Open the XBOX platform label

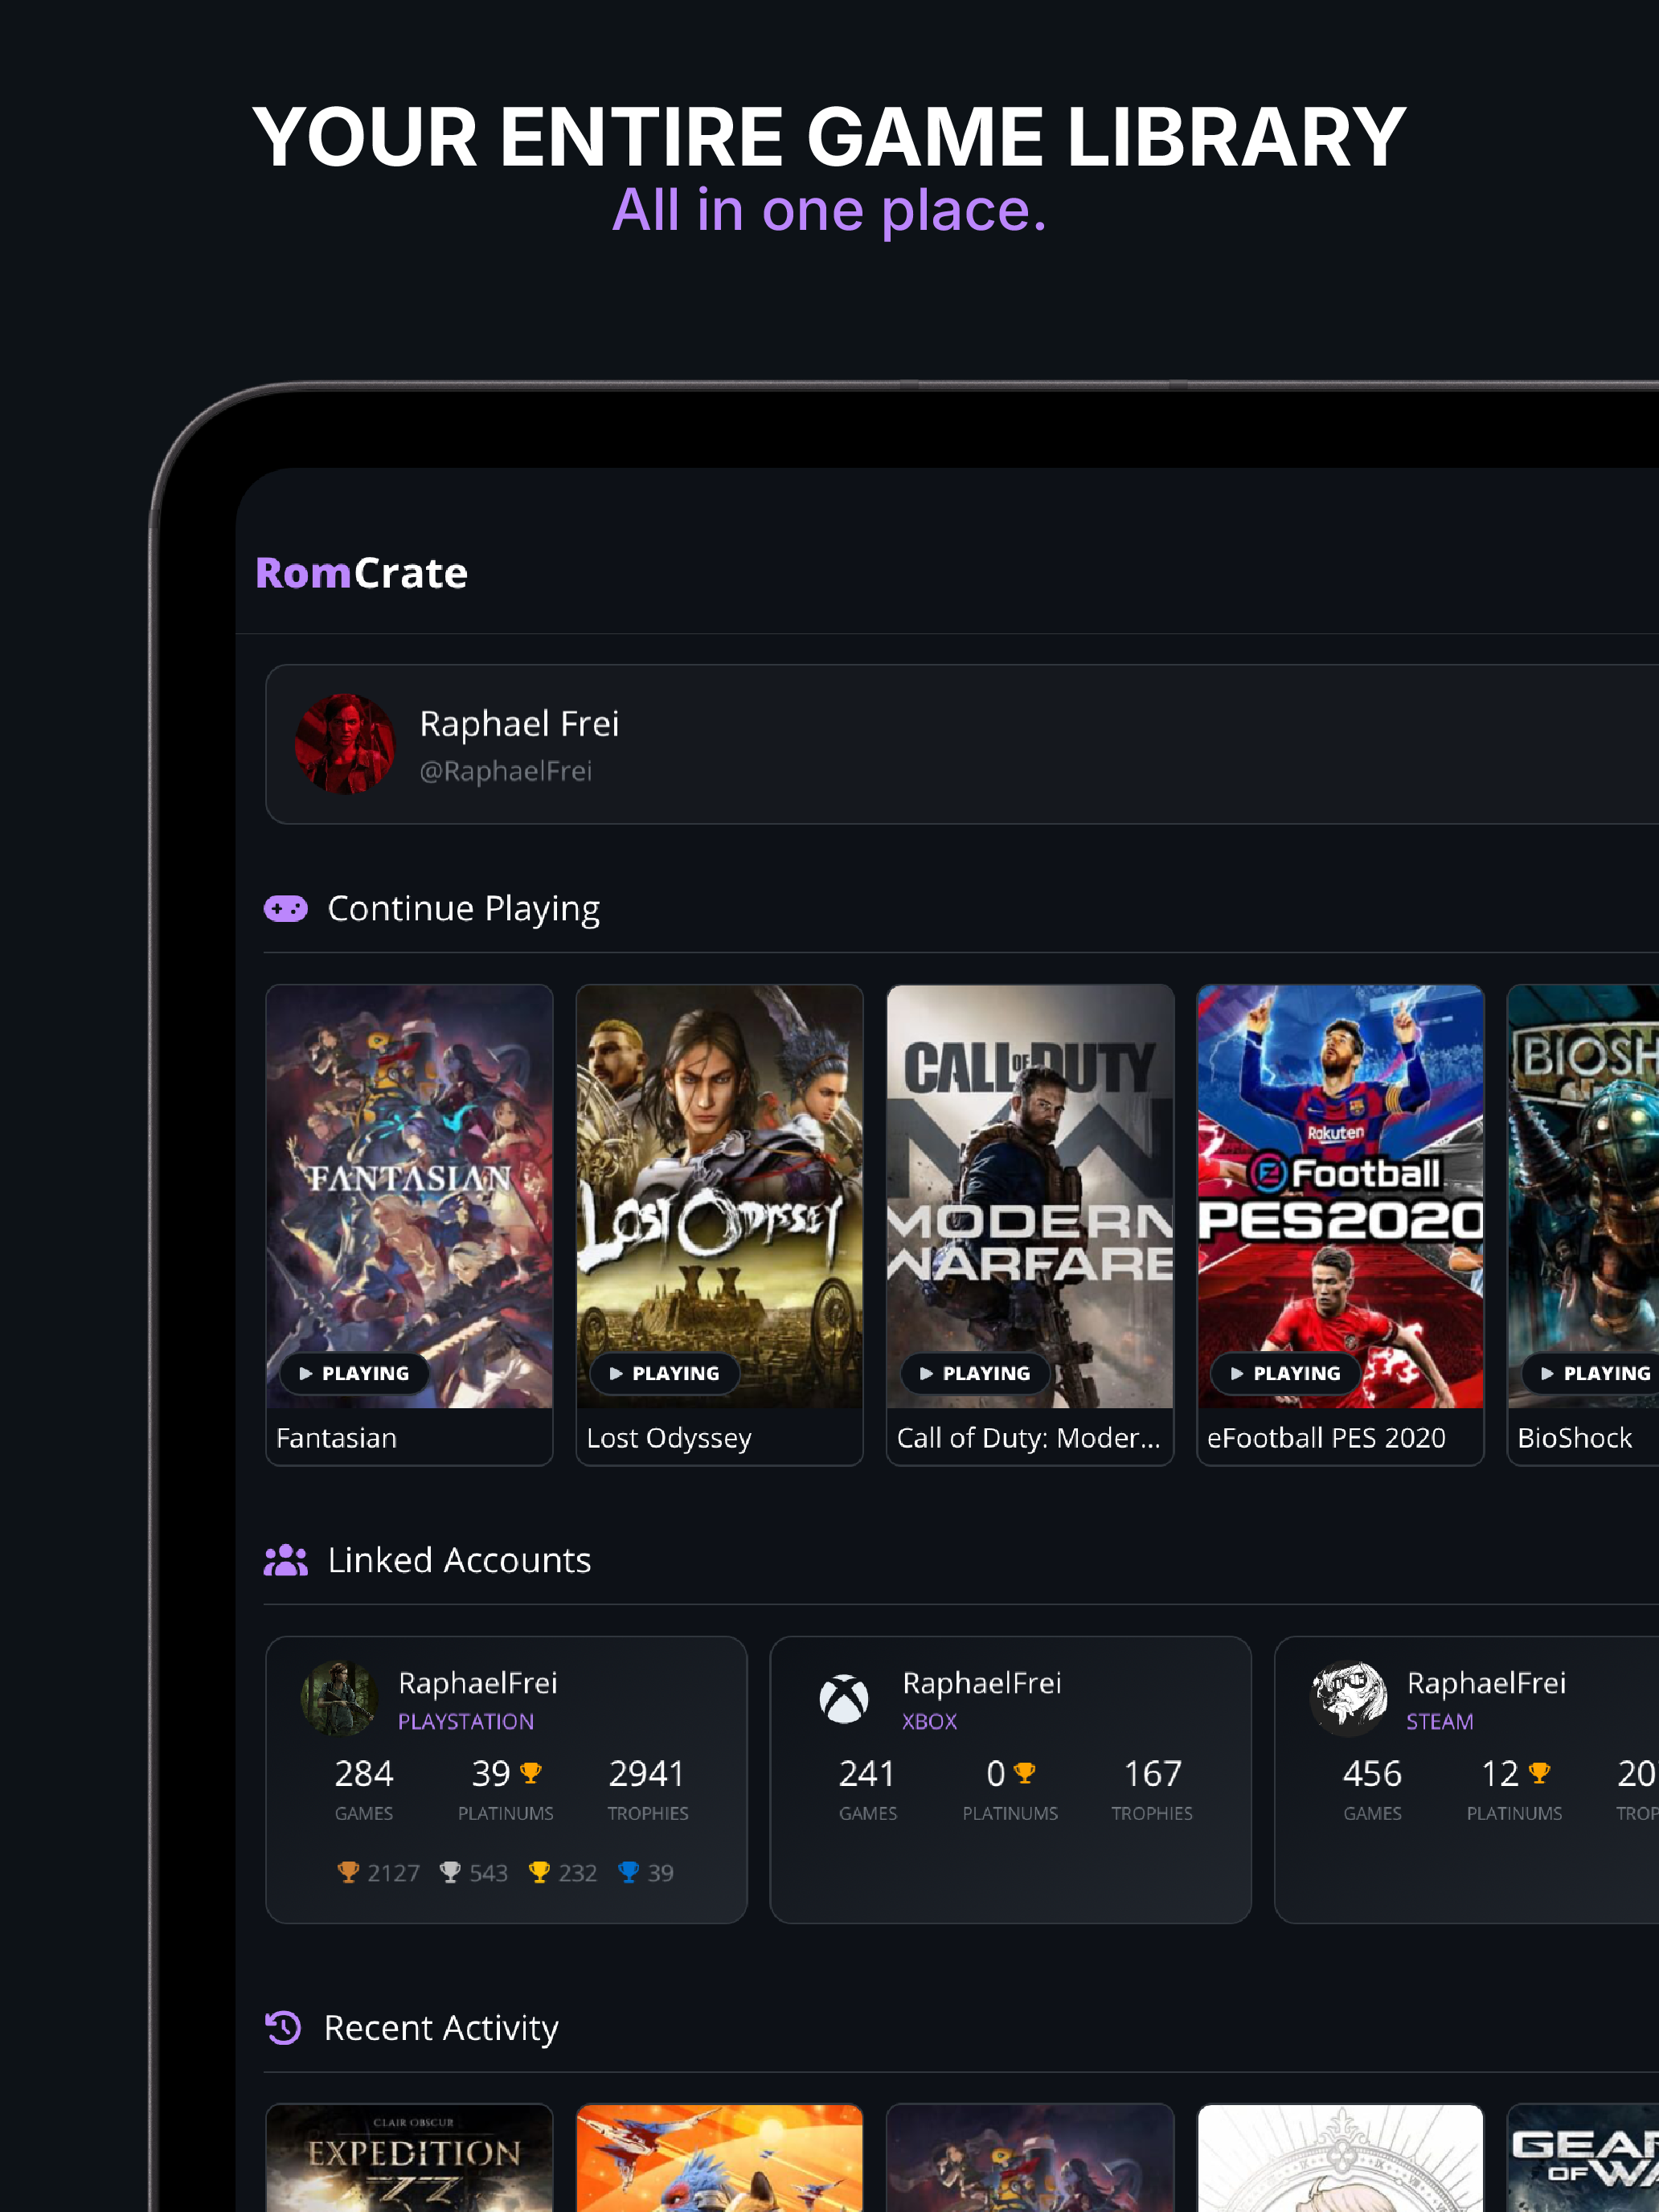(929, 1722)
